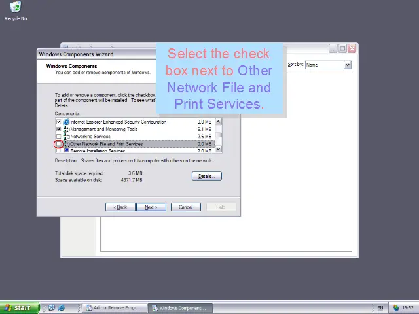This screenshot has width=419, height=314.
Task: Launch Internet Explorer from the quick launch
Action: click(x=62, y=308)
